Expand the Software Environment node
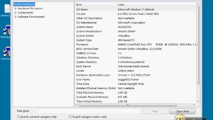 [x=16, y=17]
